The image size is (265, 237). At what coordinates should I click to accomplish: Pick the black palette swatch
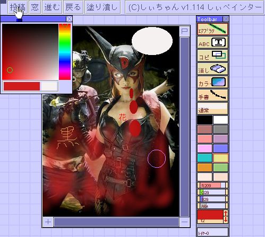(204, 120)
